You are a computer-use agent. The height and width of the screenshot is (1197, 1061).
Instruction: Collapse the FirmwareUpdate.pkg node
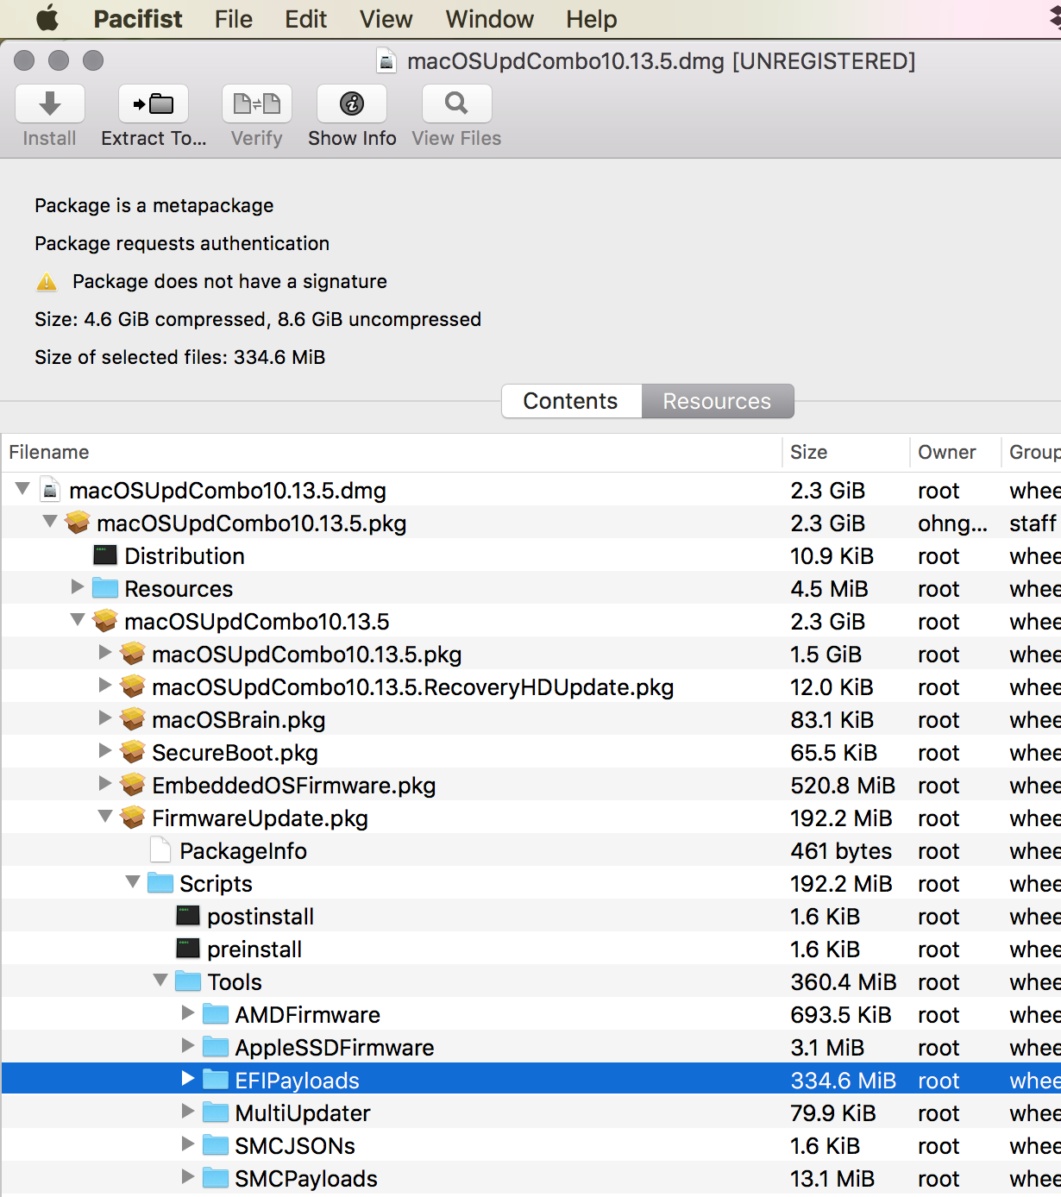pyautogui.click(x=105, y=817)
